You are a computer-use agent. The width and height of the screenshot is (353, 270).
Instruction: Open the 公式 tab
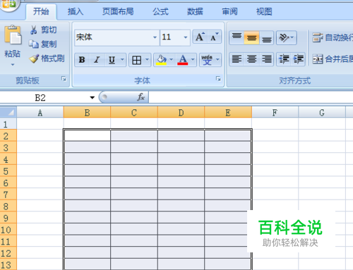(x=160, y=11)
